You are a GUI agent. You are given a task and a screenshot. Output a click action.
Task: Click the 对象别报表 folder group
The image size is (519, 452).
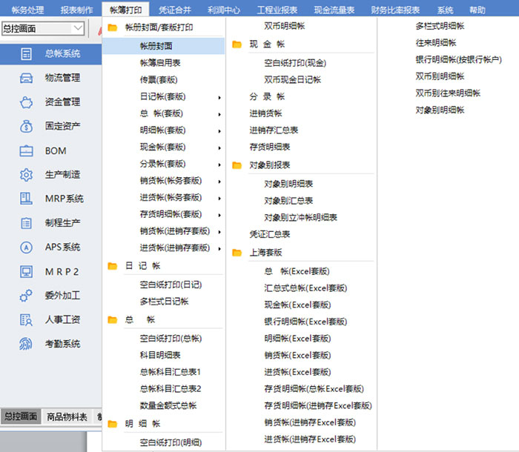coord(270,164)
